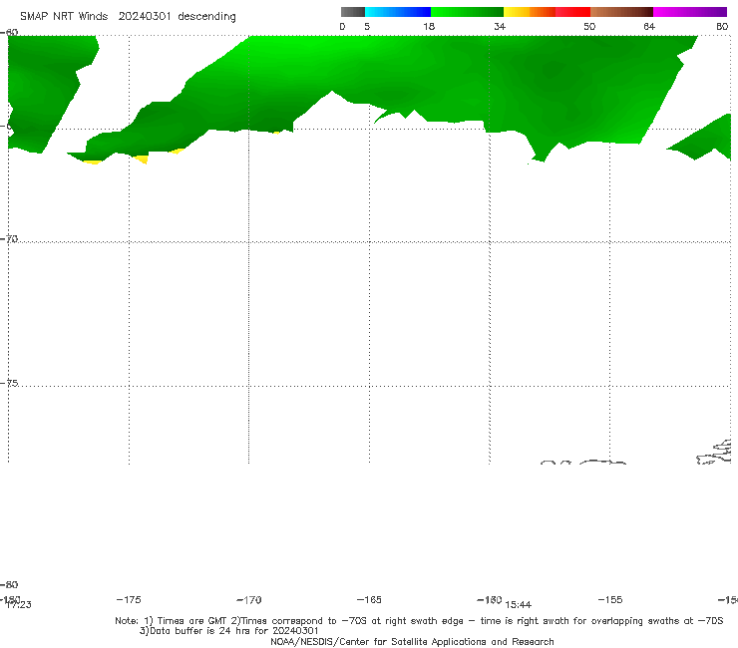The height and width of the screenshot is (648, 738).
Task: Click the red segment of the color bar
Action: (572, 12)
